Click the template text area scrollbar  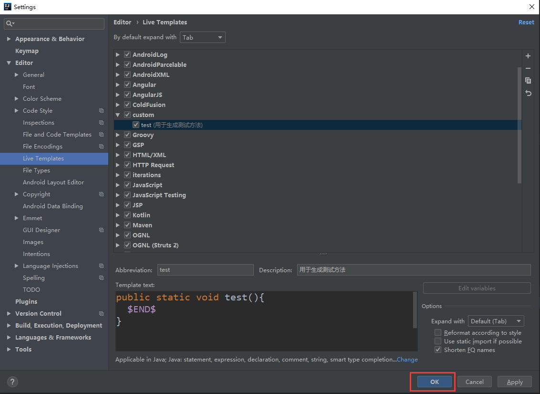(x=415, y=310)
